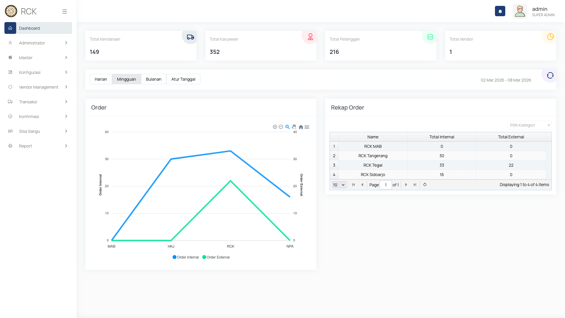Click inside the page number input field

(x=386, y=185)
